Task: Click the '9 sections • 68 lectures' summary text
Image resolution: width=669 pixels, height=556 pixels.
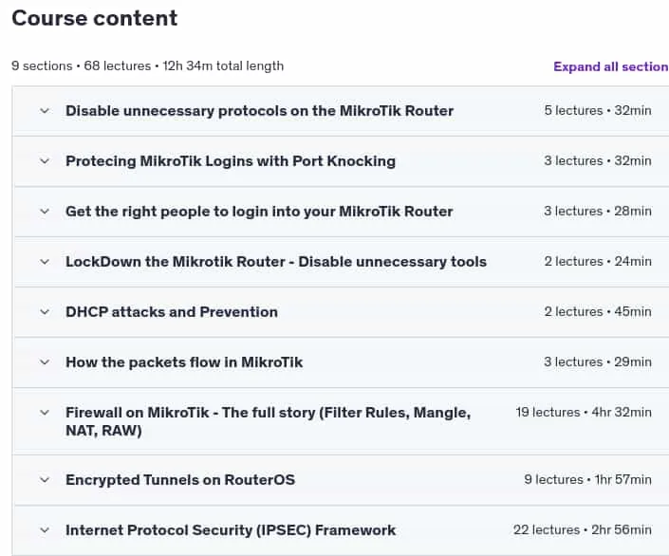Action: pyautogui.click(x=148, y=66)
